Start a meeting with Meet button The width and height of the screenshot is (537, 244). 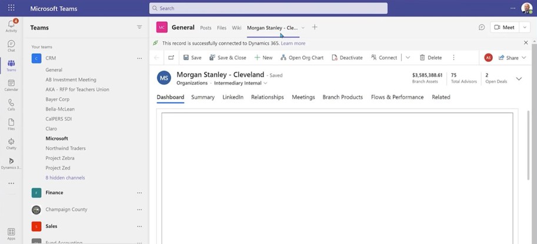(x=505, y=28)
